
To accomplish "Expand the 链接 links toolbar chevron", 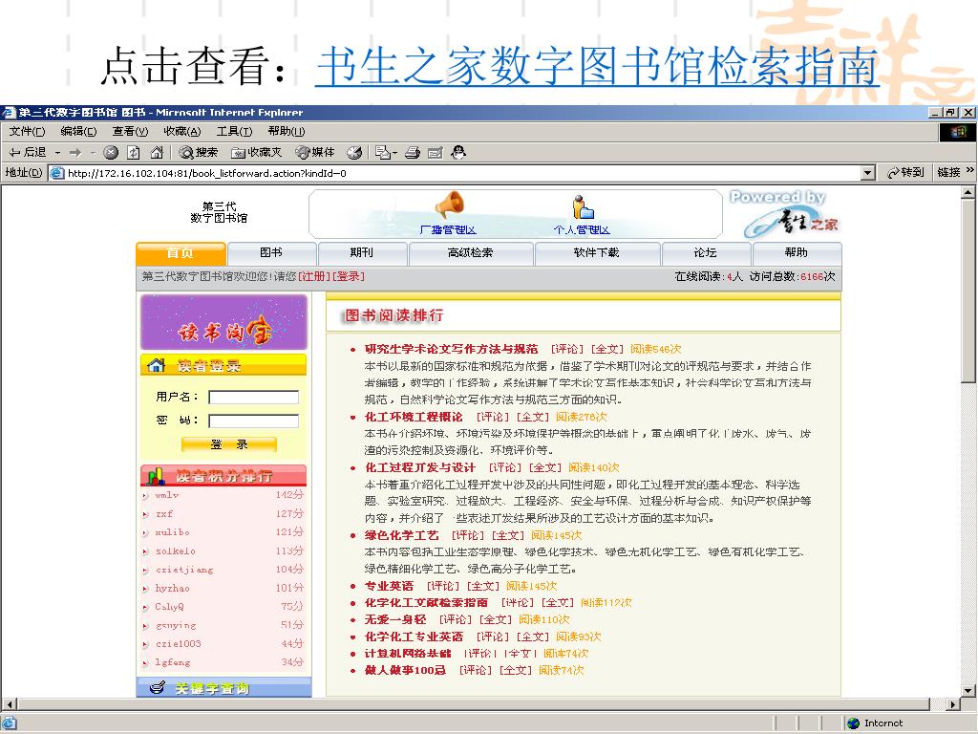I will point(970,172).
